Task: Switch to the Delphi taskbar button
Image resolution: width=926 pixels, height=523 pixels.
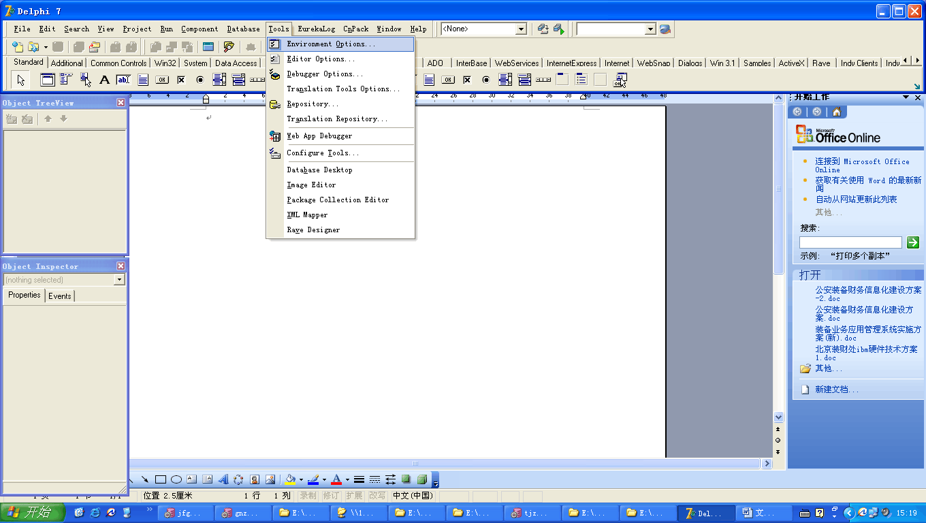Action: click(x=706, y=513)
